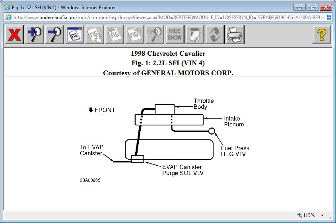Maximize the Internet Explorer window
This screenshot has width=336, height=223.
[x=313, y=7]
